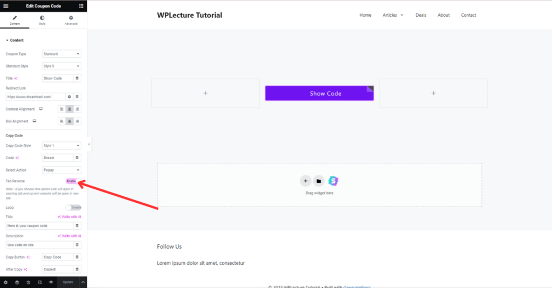Image resolution: width=552 pixels, height=288 pixels.
Task: Open the Select Action dropdown
Action: [x=61, y=170]
